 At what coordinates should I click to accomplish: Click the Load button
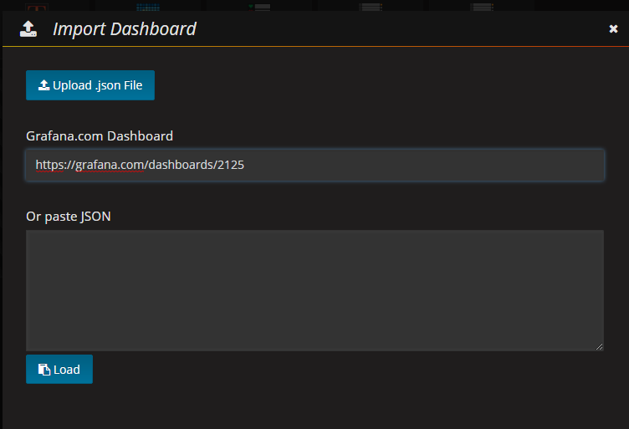59,370
